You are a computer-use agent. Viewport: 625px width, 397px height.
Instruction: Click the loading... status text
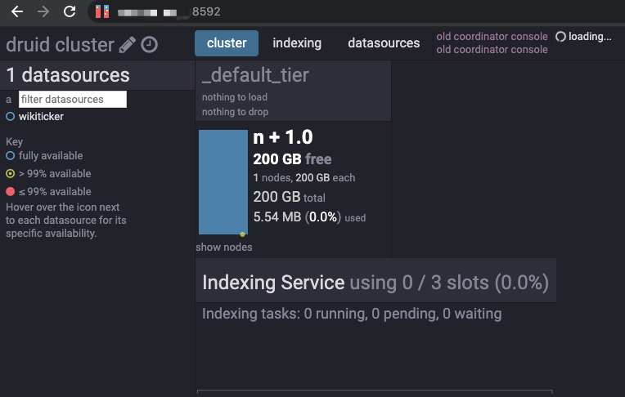590,37
